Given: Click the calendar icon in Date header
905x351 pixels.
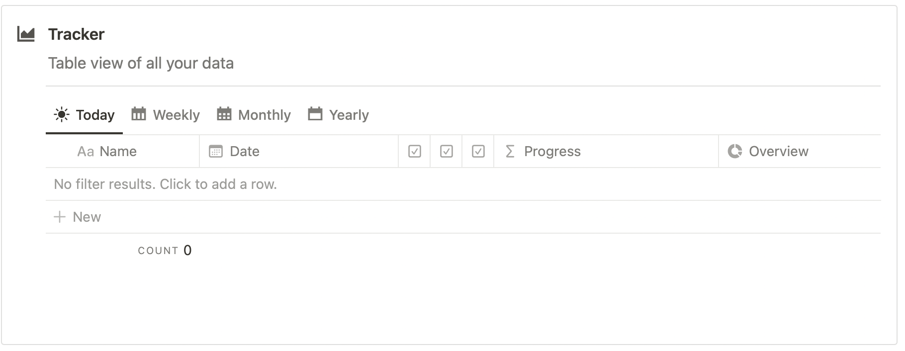Looking at the screenshot, I should 216,152.
